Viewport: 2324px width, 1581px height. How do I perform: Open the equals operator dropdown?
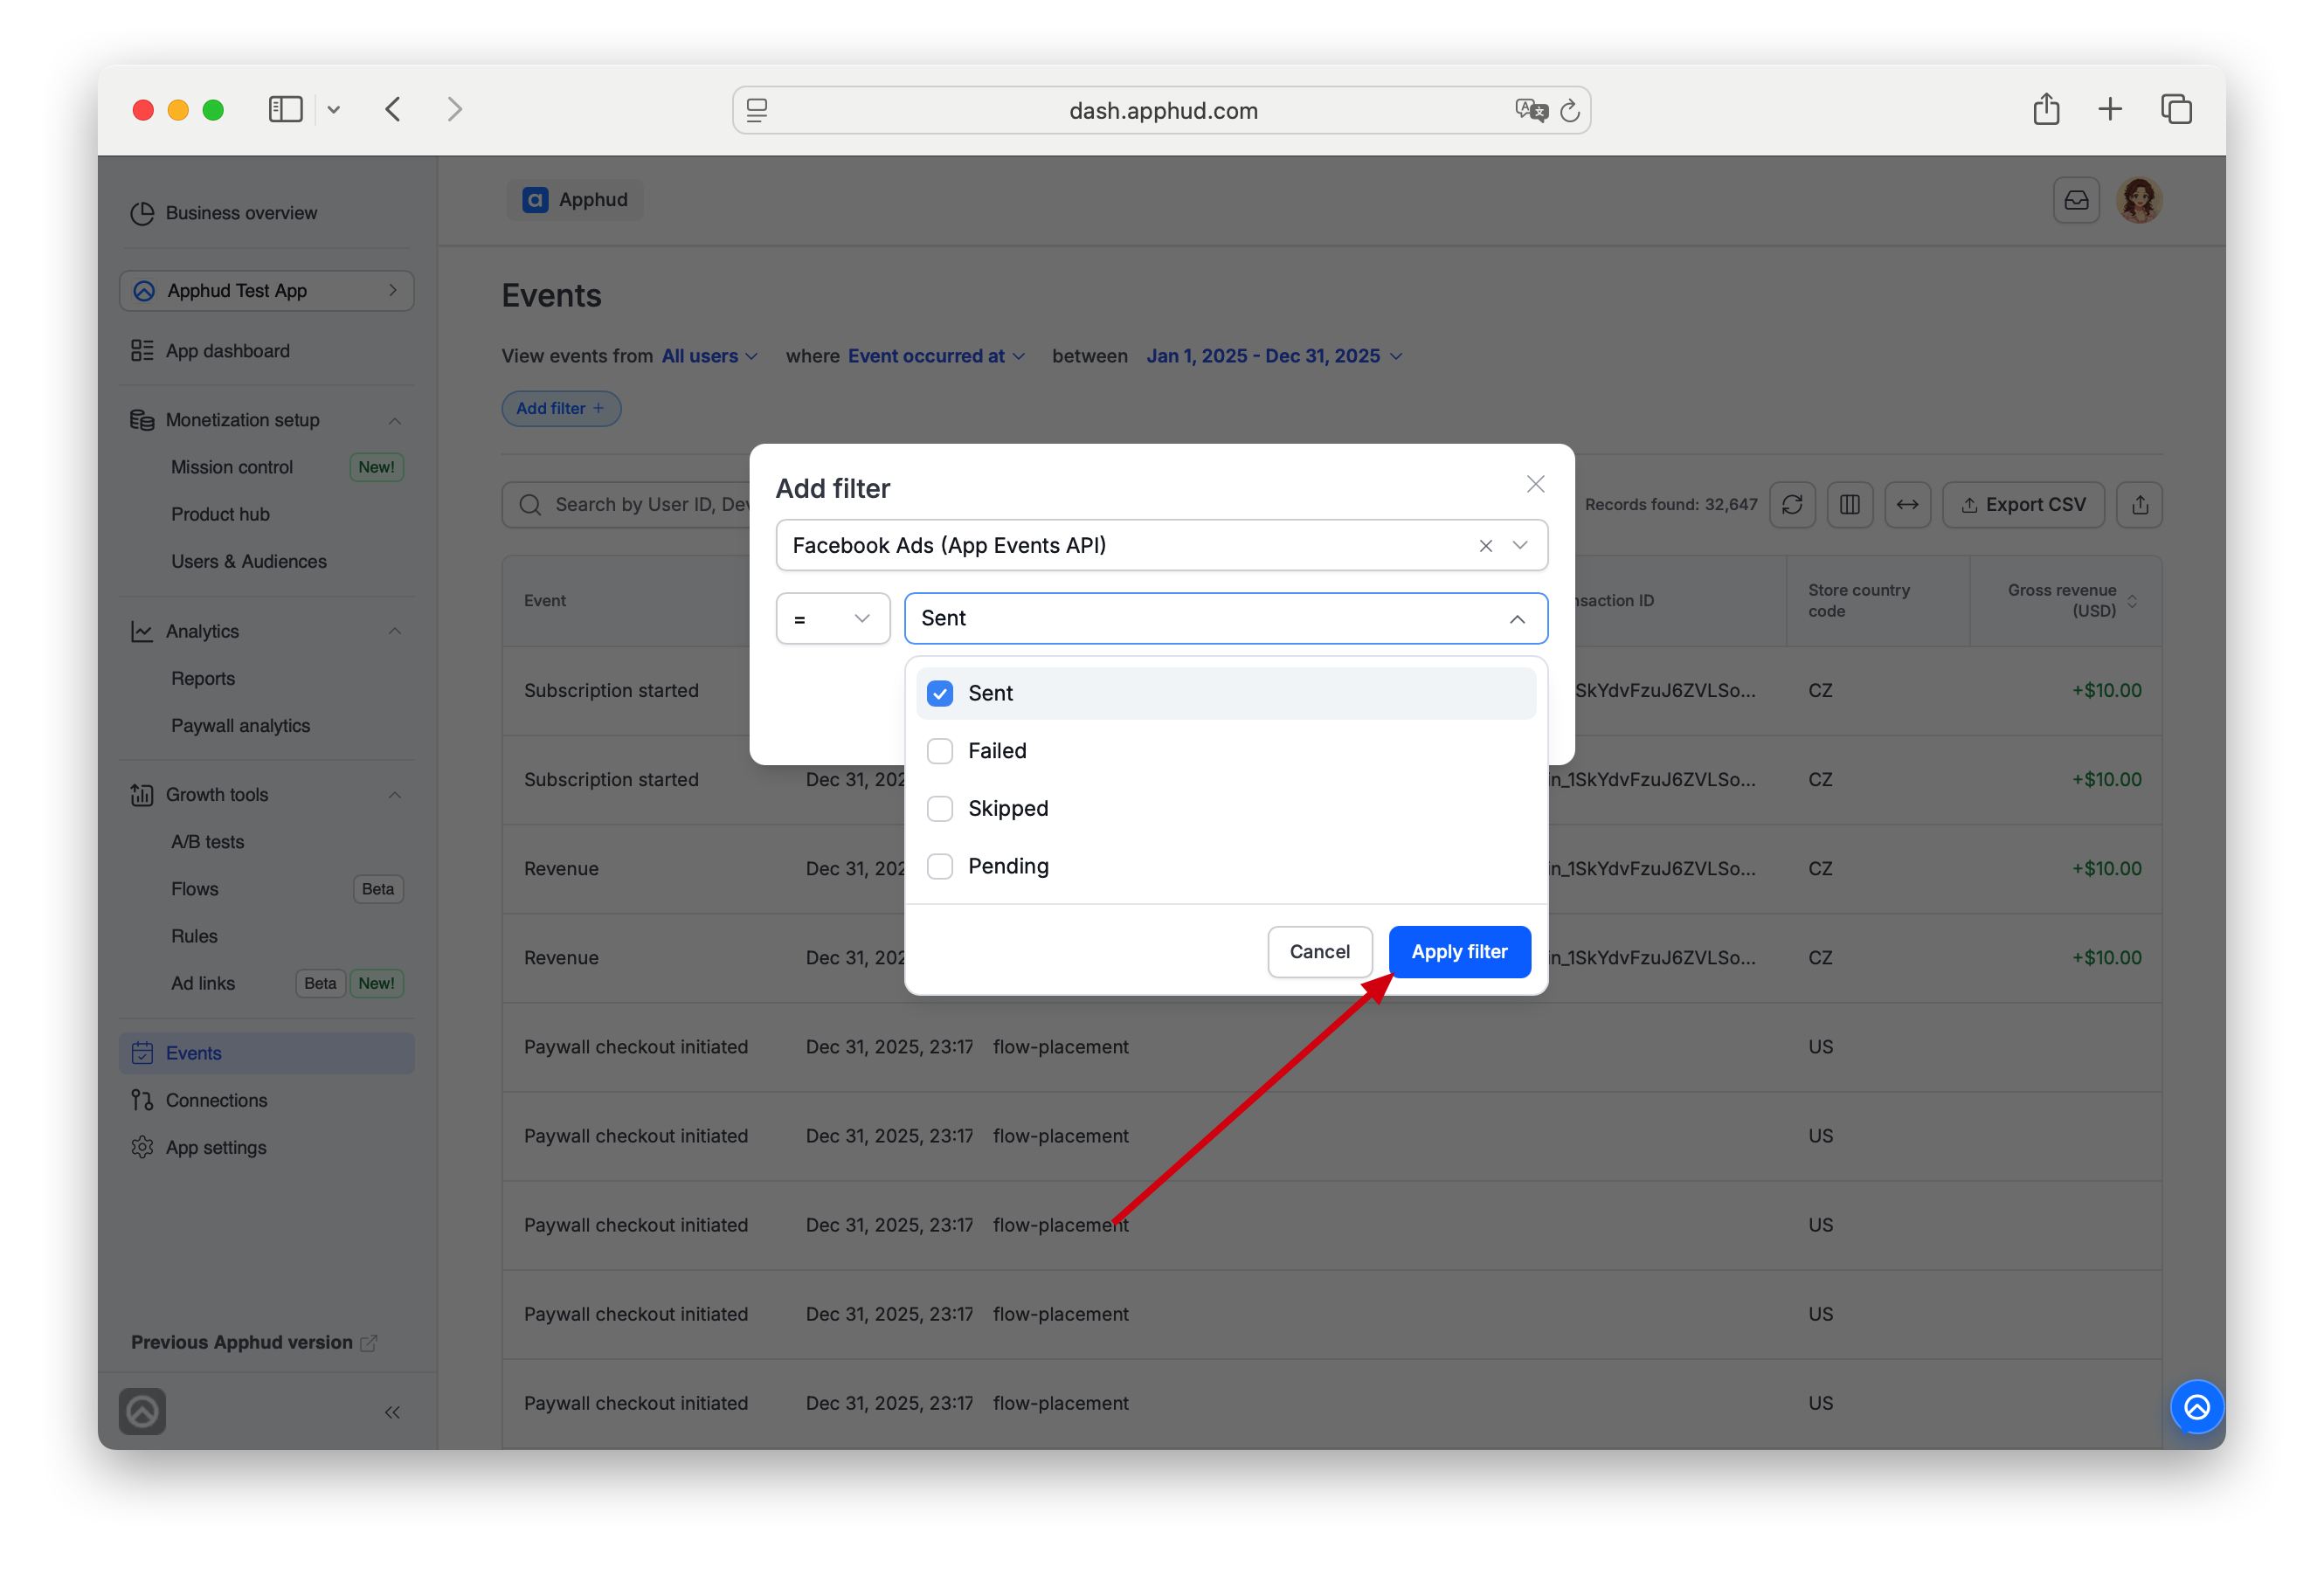pos(832,618)
